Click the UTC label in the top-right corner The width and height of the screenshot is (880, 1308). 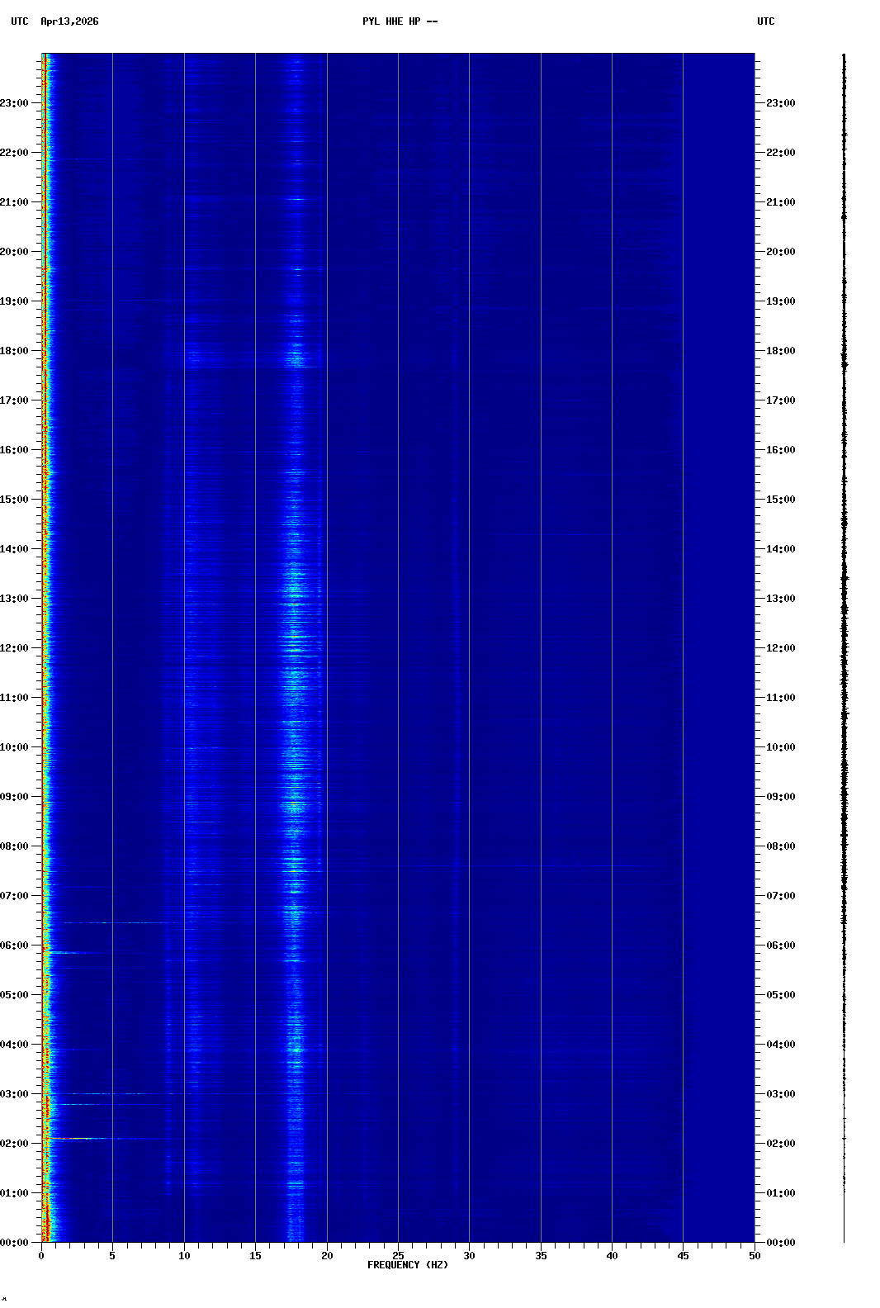coord(765,21)
